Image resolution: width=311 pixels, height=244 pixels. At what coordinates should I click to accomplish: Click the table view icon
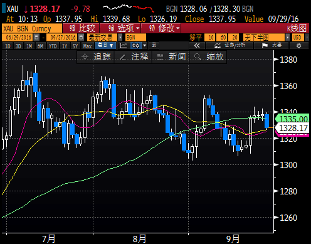click(154, 46)
